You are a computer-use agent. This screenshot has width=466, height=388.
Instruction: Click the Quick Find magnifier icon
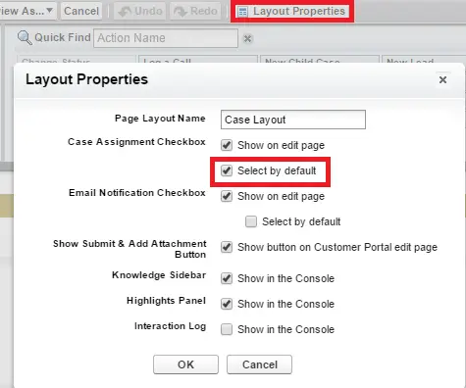point(25,38)
